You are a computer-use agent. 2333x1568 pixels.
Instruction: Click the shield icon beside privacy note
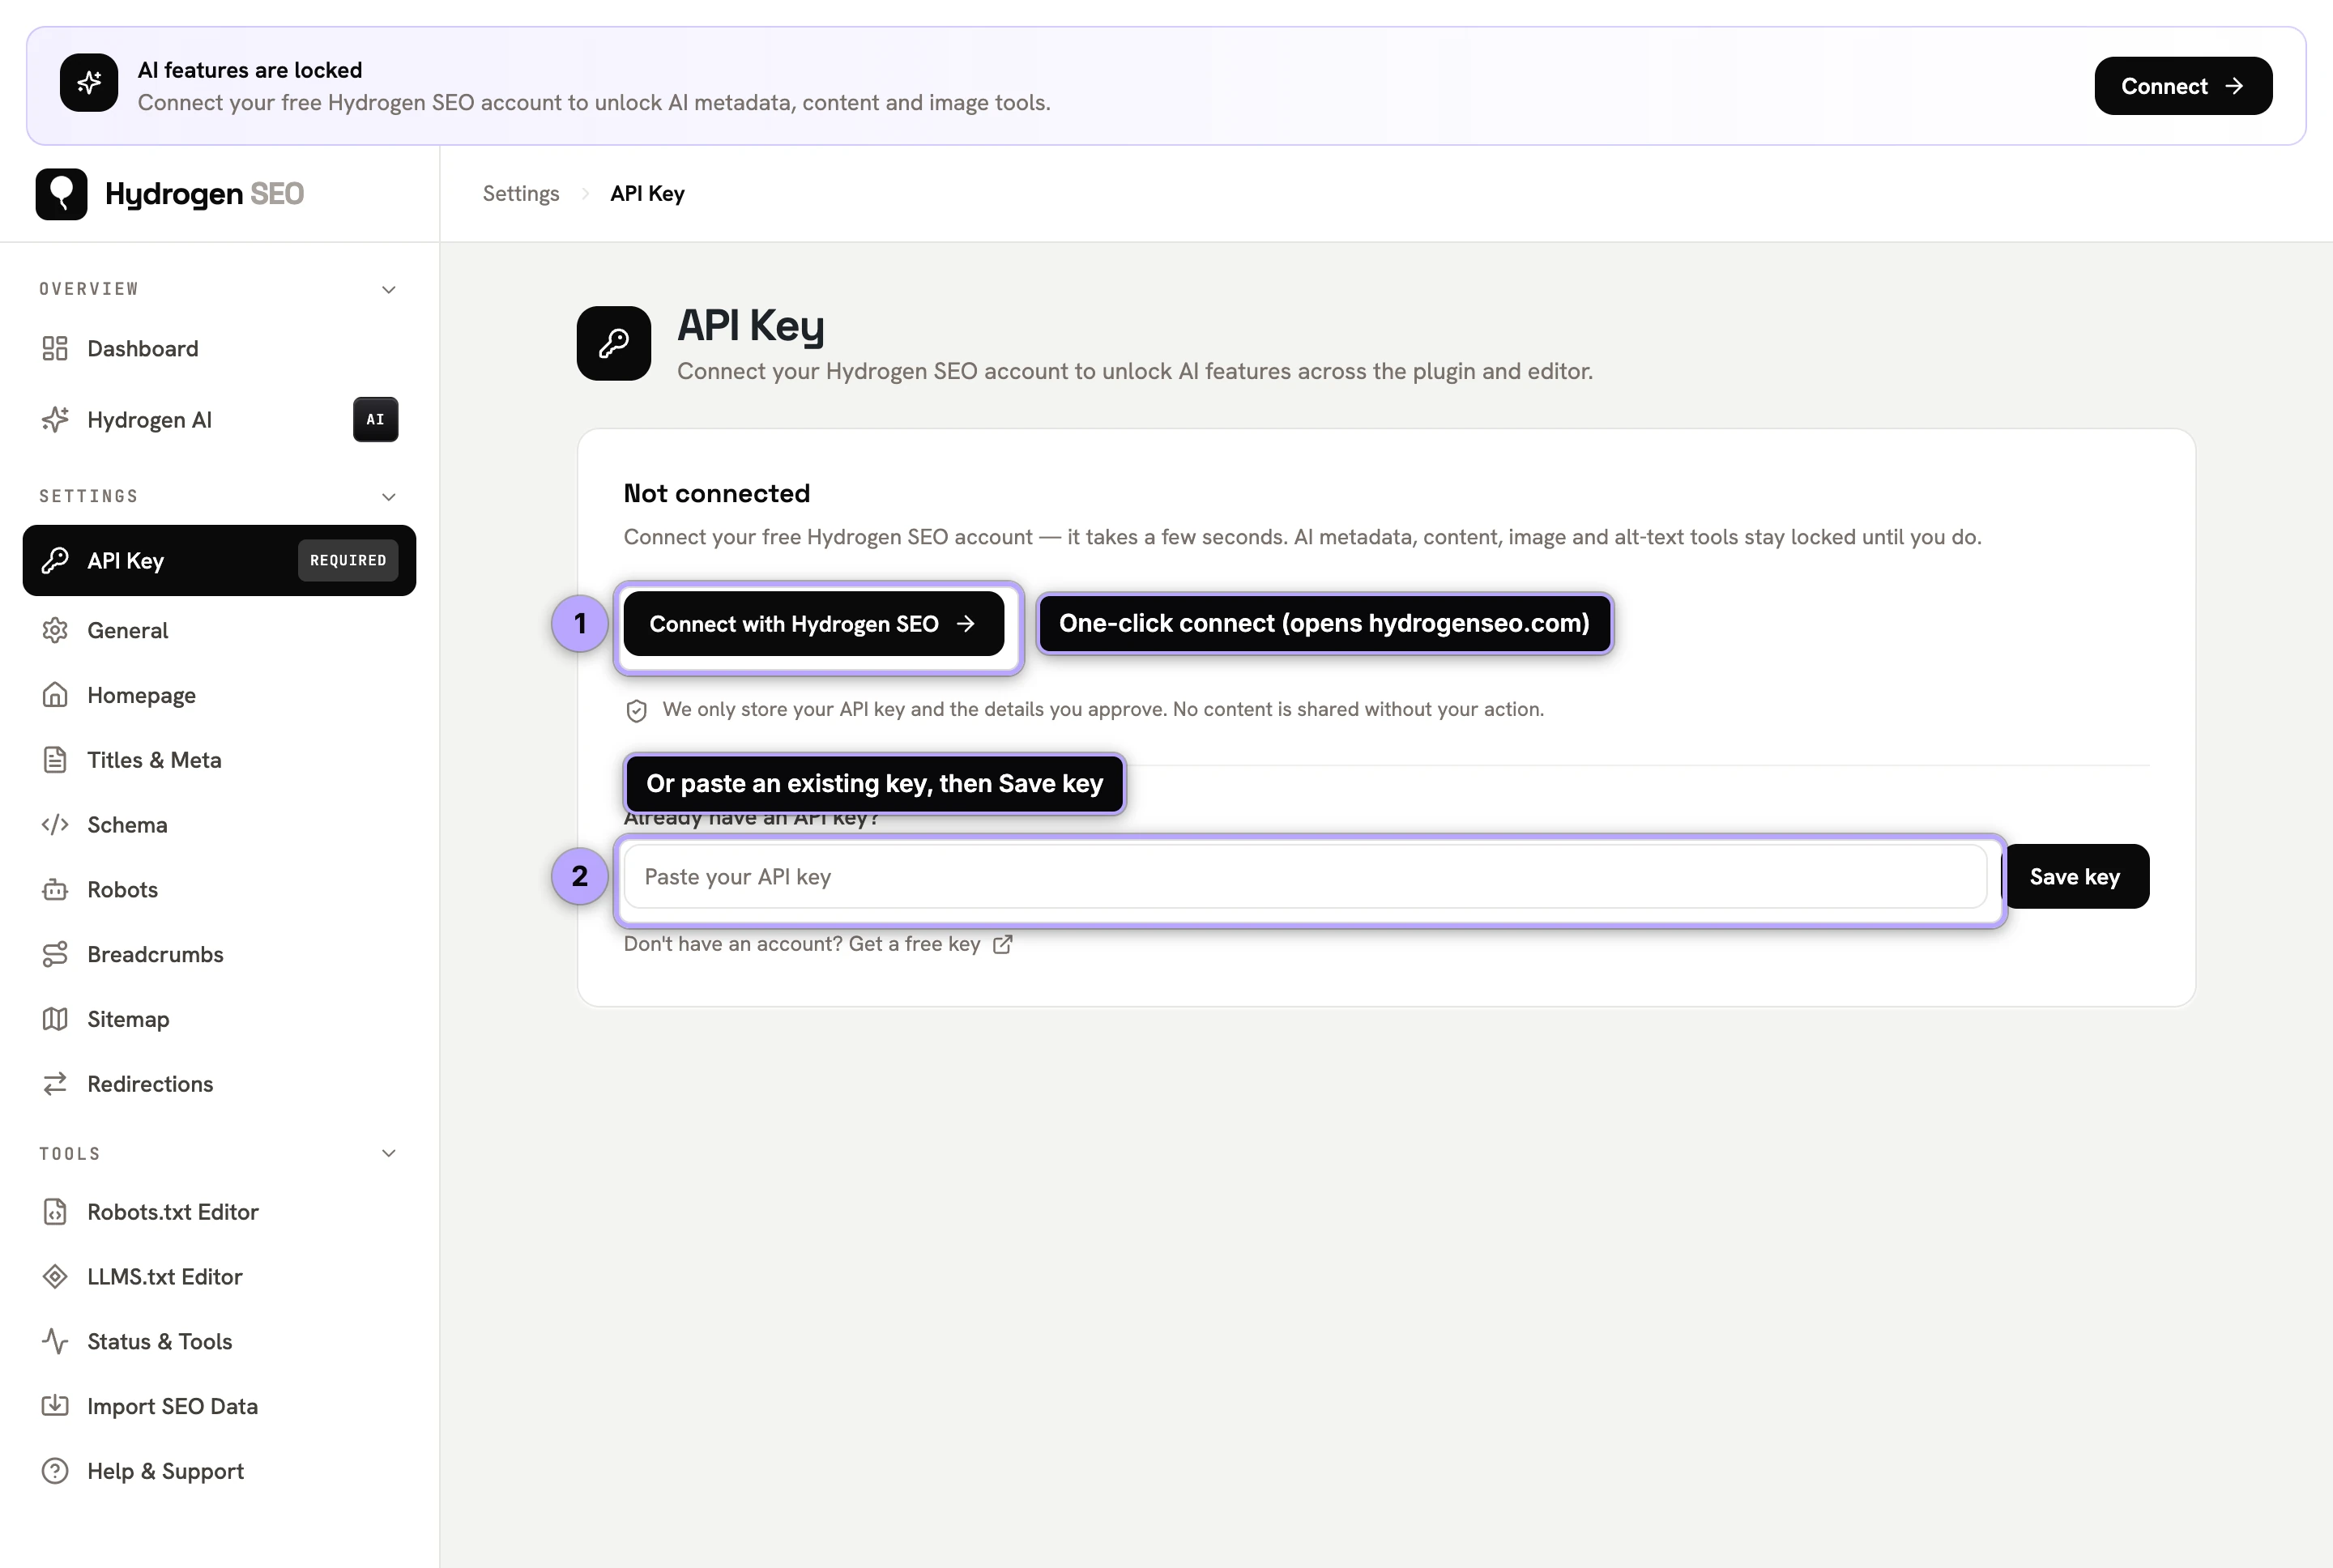pos(636,711)
